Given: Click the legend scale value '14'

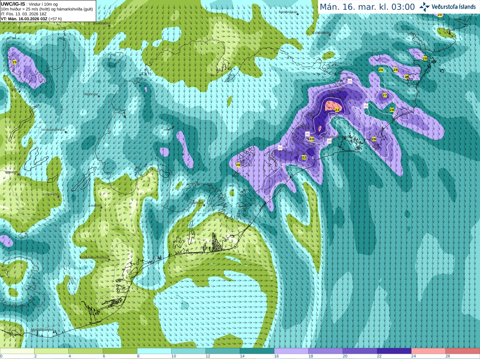Looking at the screenshot, I should pos(242,356).
